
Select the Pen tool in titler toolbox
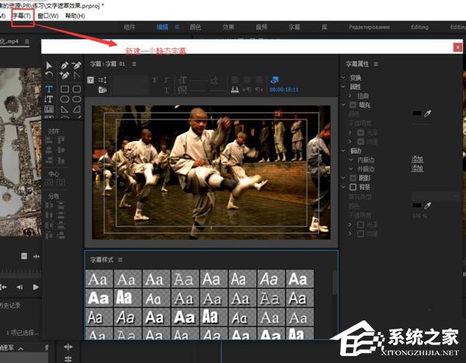click(x=64, y=65)
